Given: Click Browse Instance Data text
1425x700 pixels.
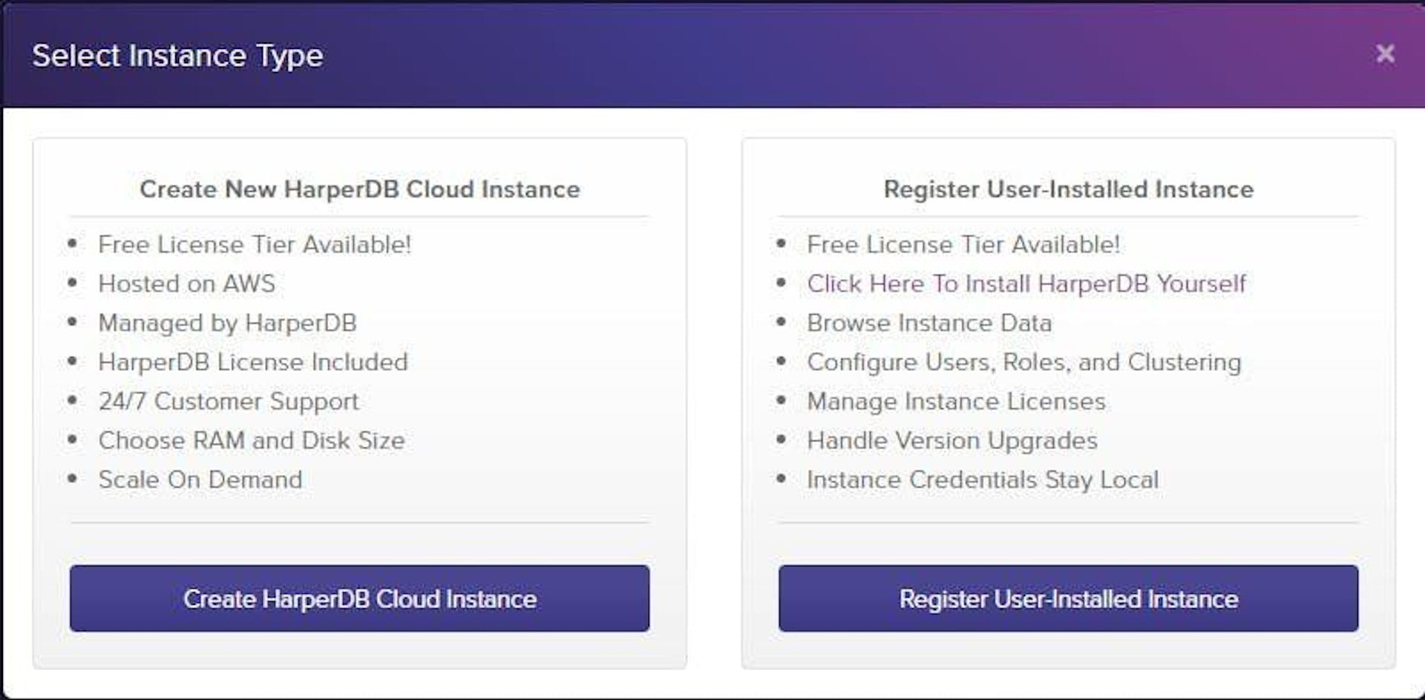Looking at the screenshot, I should pos(929,323).
